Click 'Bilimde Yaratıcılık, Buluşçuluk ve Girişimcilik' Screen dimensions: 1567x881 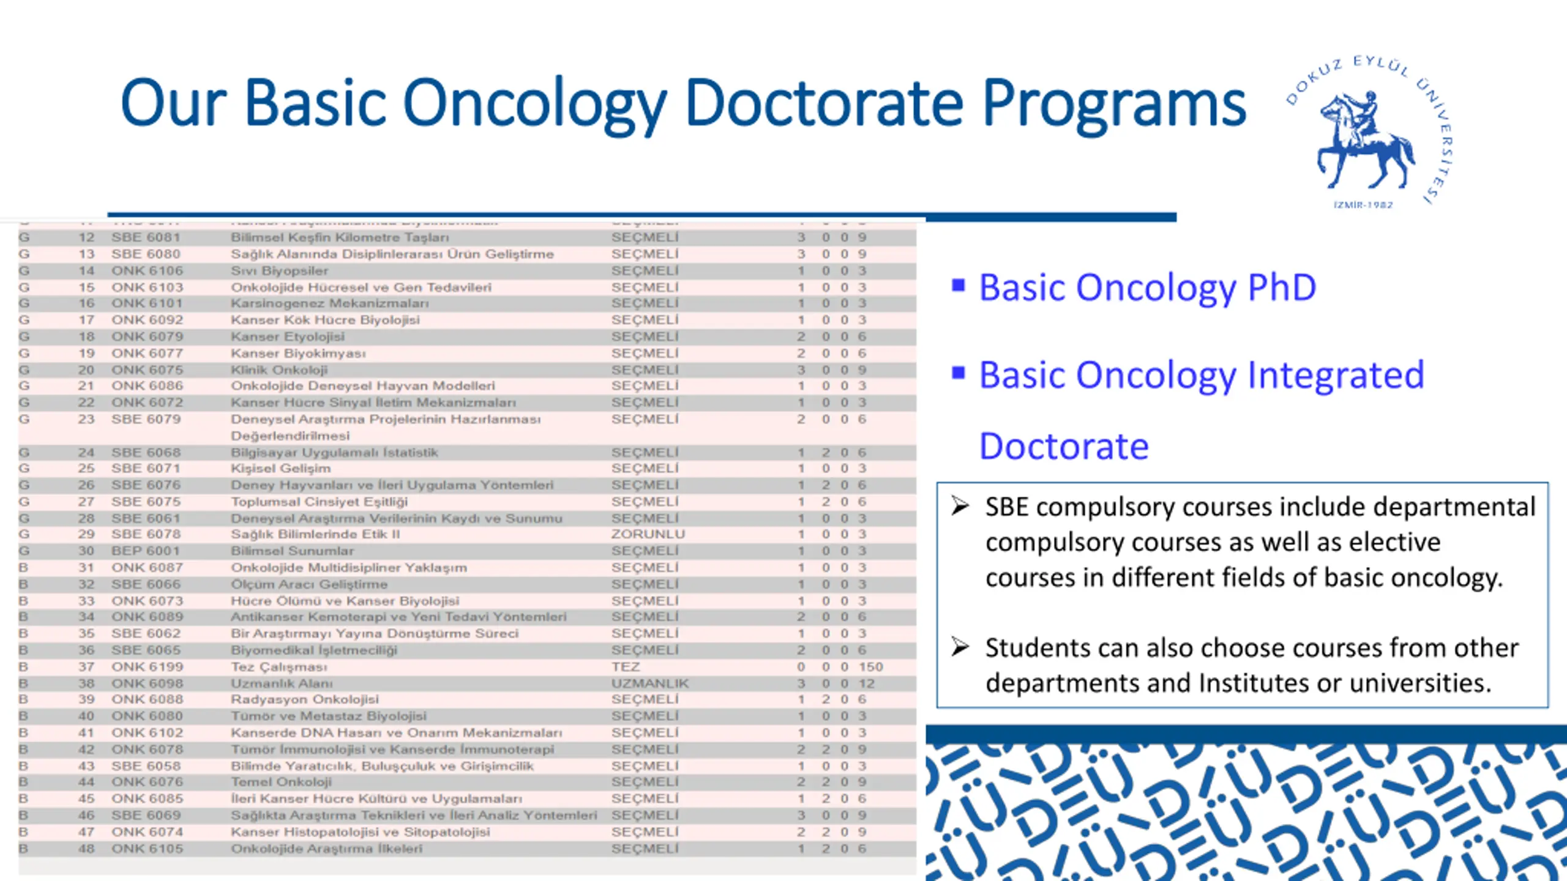click(x=382, y=766)
